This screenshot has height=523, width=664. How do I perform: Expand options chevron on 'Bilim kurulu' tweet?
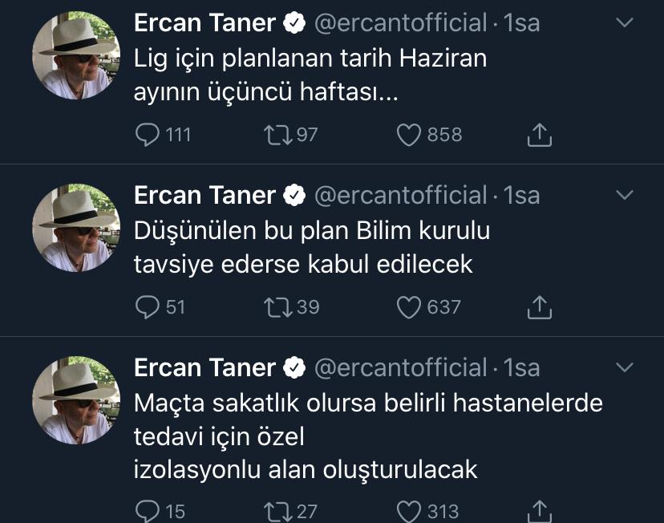point(623,195)
